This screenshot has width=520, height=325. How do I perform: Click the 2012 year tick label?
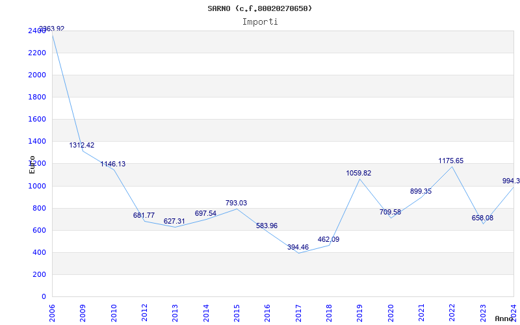(144, 313)
